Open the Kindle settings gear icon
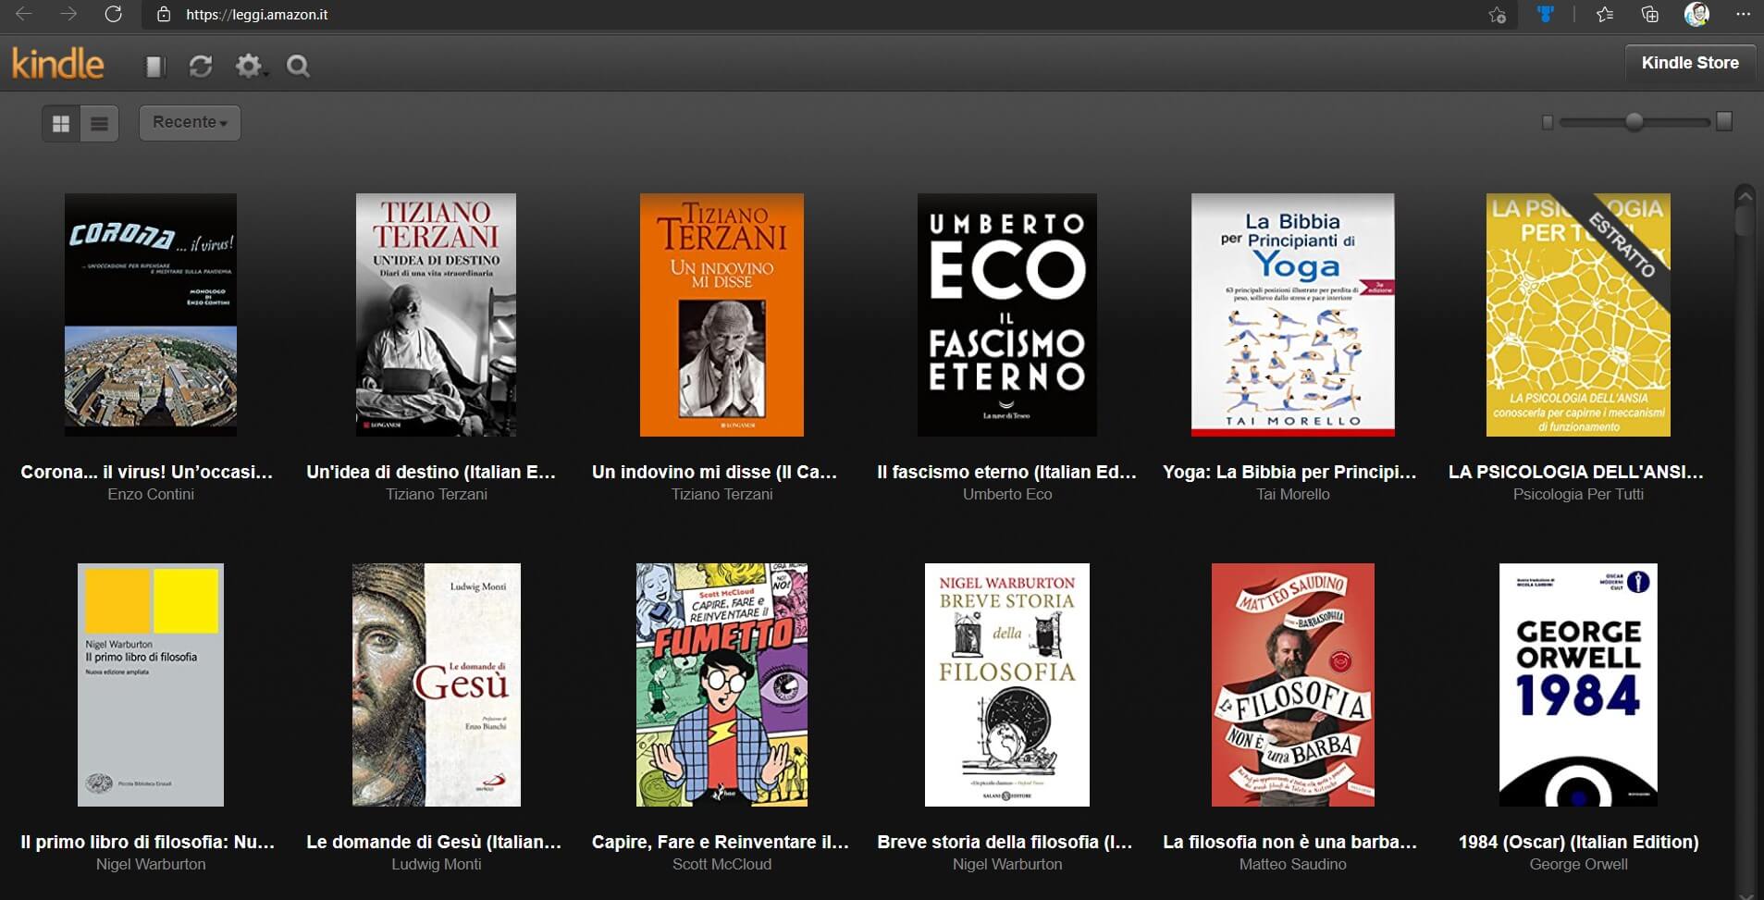The image size is (1764, 900). click(249, 66)
